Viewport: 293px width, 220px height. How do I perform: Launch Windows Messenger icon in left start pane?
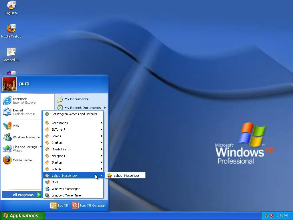[x=7, y=137]
